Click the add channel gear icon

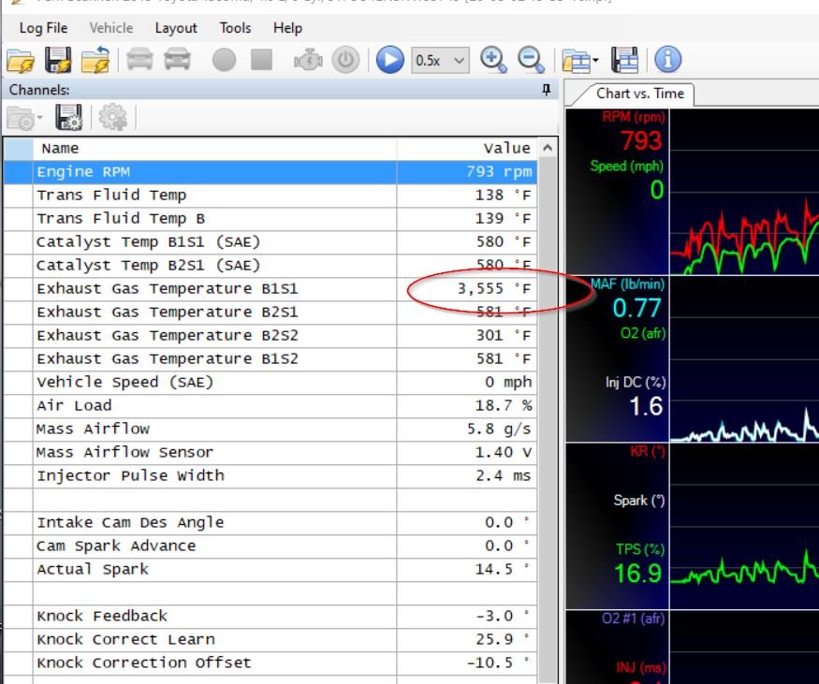click(x=113, y=117)
